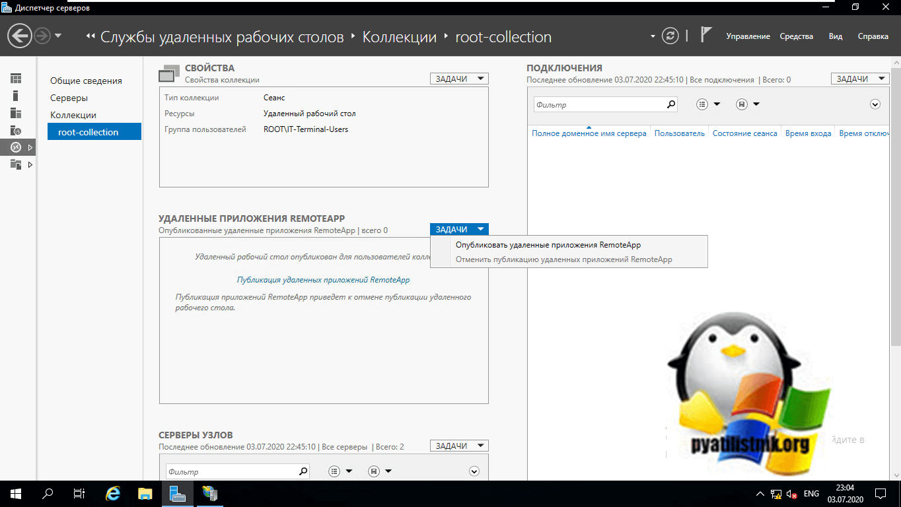Open saved queries dropdown in Connections
The height and width of the screenshot is (507, 901).
pyautogui.click(x=747, y=104)
